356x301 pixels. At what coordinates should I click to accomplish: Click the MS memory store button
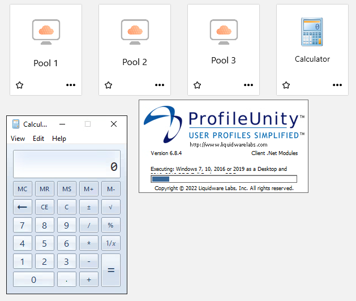67,189
